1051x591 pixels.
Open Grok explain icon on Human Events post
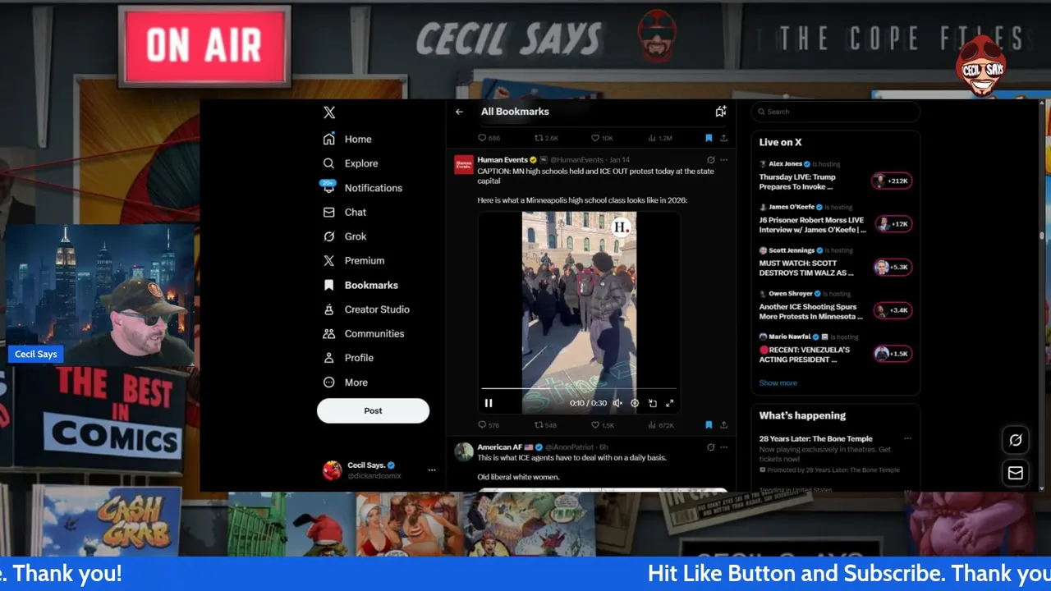tap(711, 160)
